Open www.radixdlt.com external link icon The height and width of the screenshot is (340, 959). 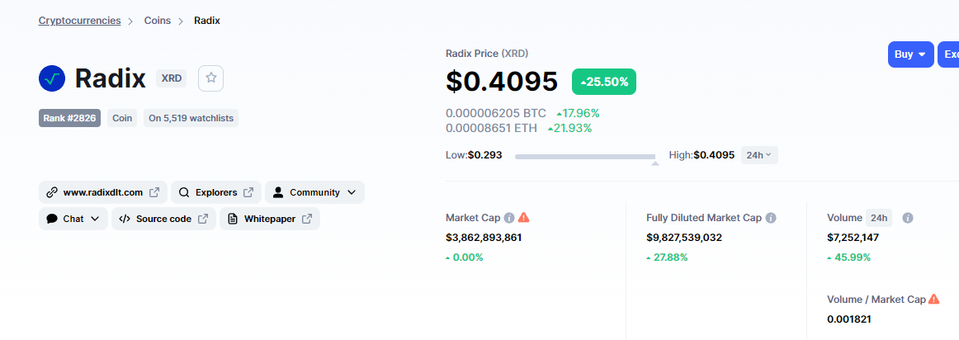[x=154, y=192]
